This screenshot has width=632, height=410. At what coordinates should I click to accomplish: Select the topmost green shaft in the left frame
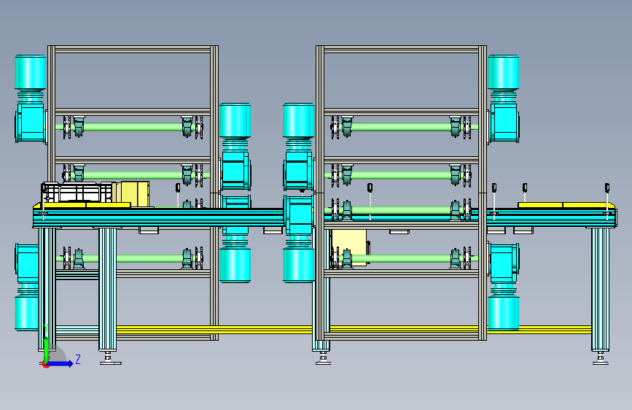133,127
